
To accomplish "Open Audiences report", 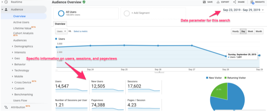I will (20, 40).
